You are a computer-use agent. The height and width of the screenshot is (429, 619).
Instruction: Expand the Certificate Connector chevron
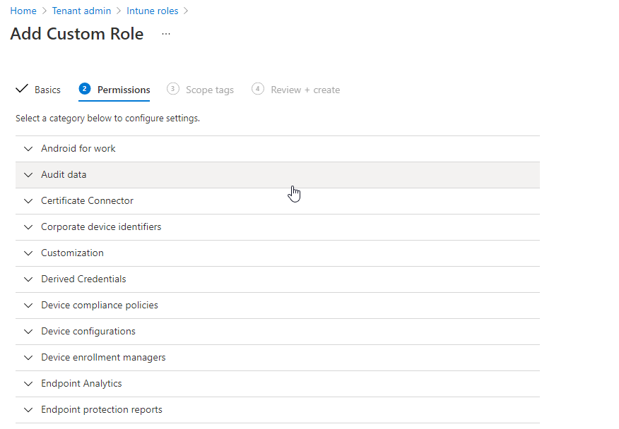tap(28, 201)
